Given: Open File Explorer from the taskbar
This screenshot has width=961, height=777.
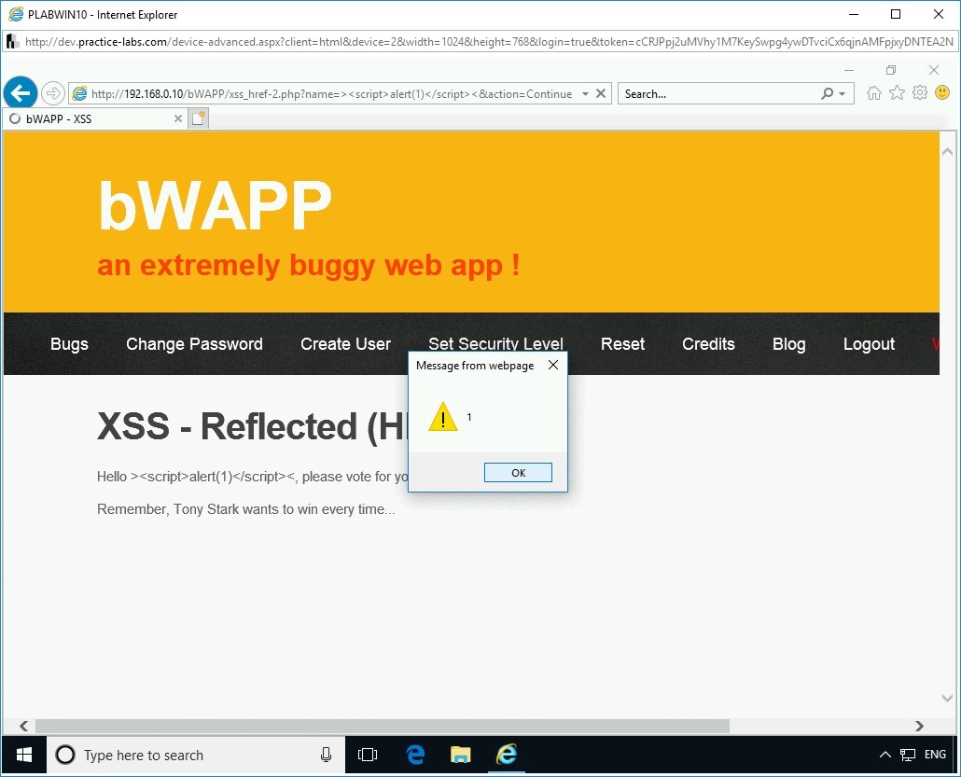Looking at the screenshot, I should click(460, 755).
